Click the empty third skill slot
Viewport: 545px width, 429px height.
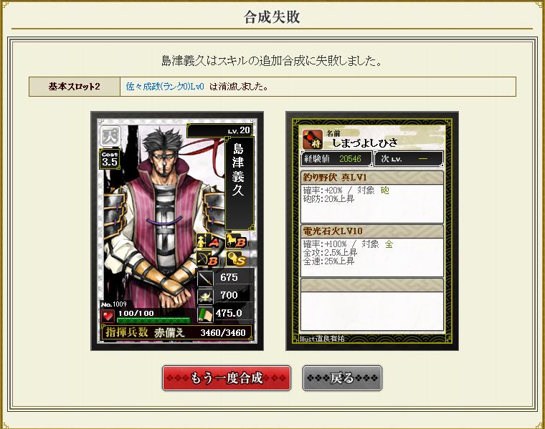[372, 304]
